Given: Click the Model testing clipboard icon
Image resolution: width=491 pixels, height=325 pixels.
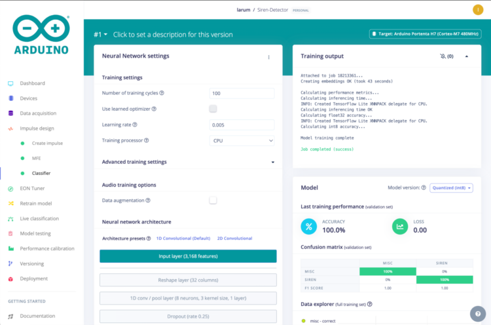Looking at the screenshot, I should [10, 233].
